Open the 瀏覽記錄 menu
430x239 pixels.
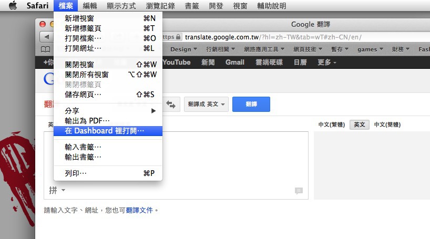coord(160,5)
